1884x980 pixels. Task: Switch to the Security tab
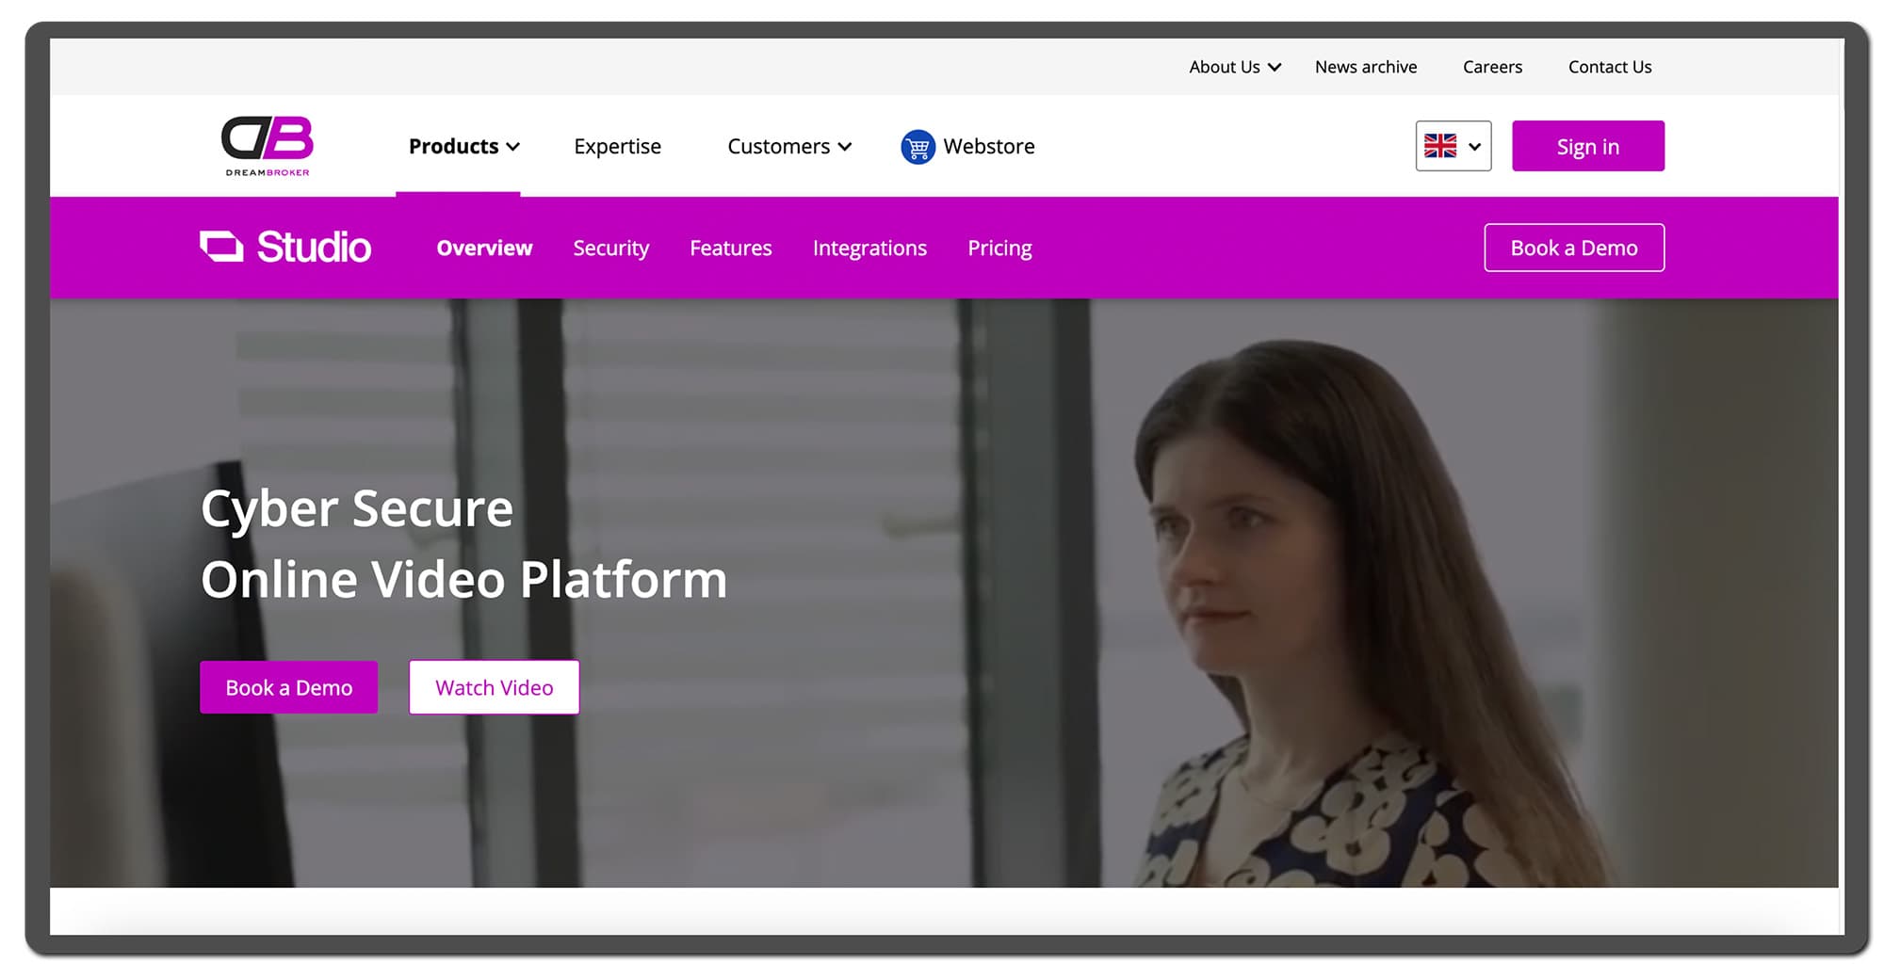(x=611, y=248)
